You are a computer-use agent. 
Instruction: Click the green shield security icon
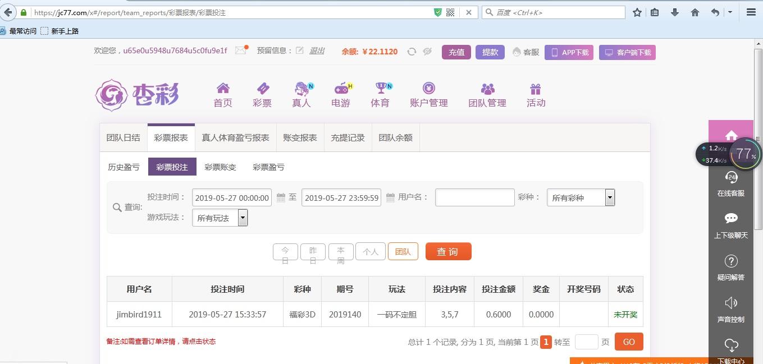click(438, 12)
